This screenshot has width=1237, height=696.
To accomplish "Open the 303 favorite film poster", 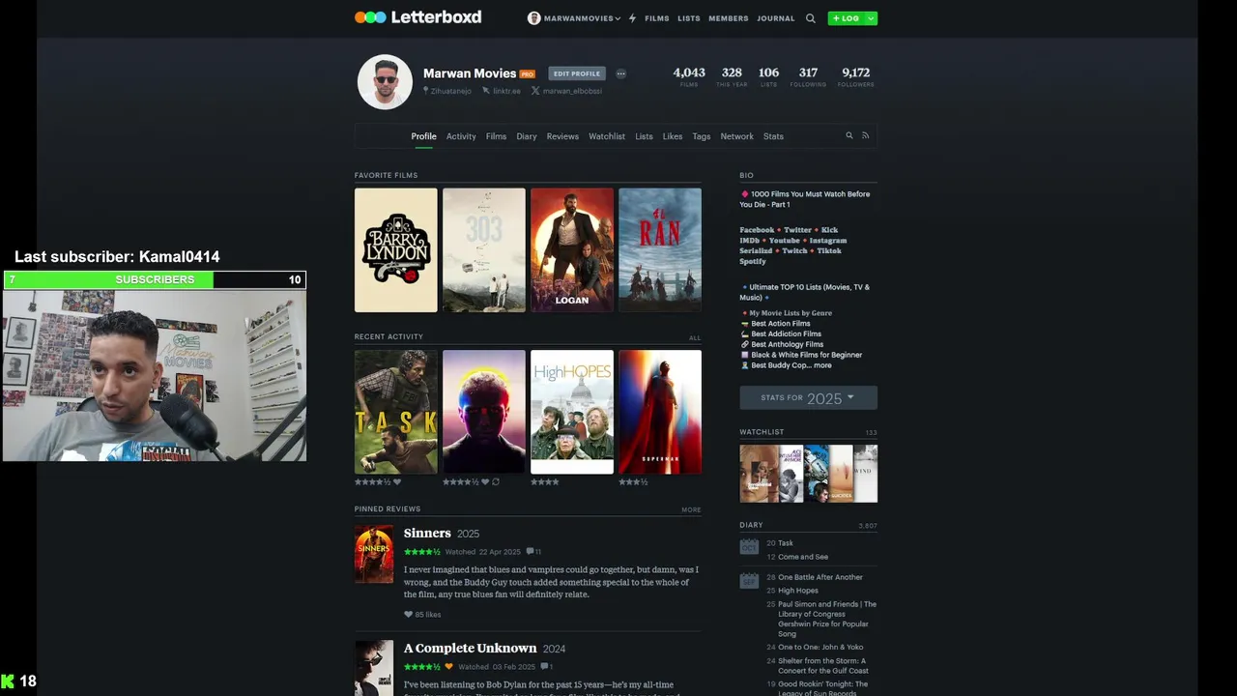I will pos(484,250).
